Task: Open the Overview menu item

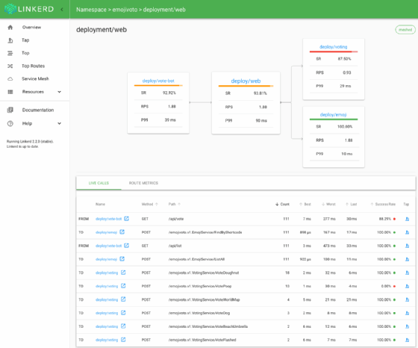Action: pyautogui.click(x=34, y=27)
